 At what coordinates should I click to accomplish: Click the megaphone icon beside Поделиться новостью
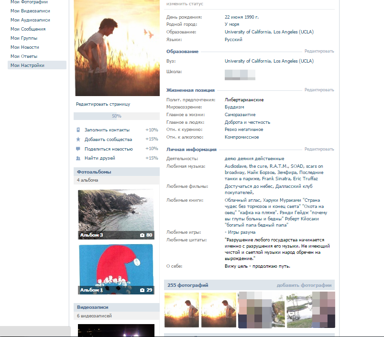point(78,149)
